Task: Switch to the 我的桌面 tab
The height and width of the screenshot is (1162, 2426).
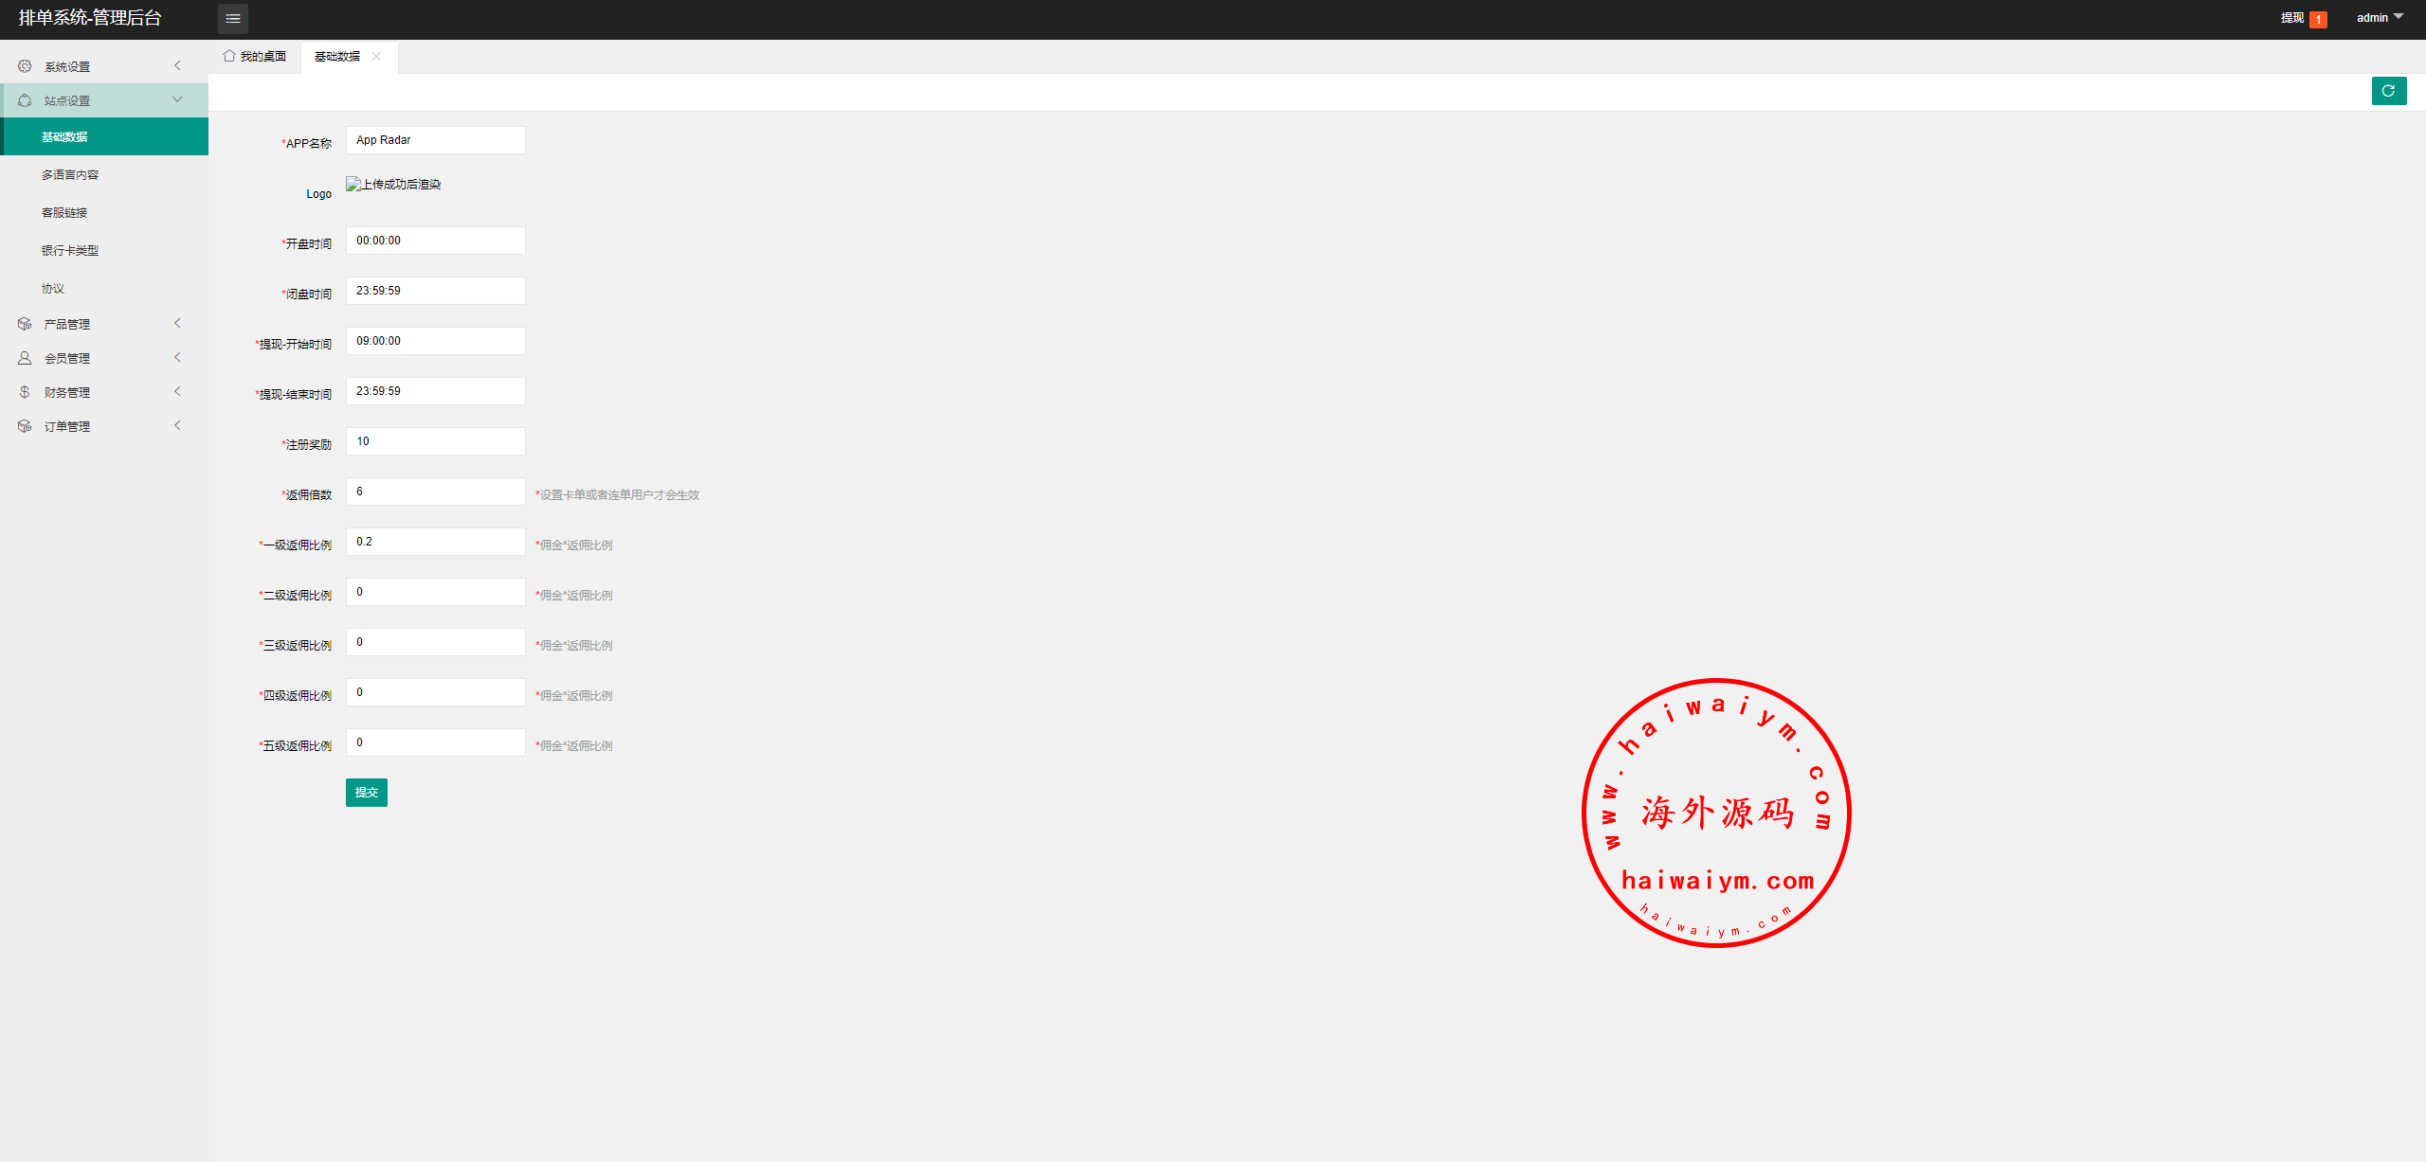Action: point(255,57)
